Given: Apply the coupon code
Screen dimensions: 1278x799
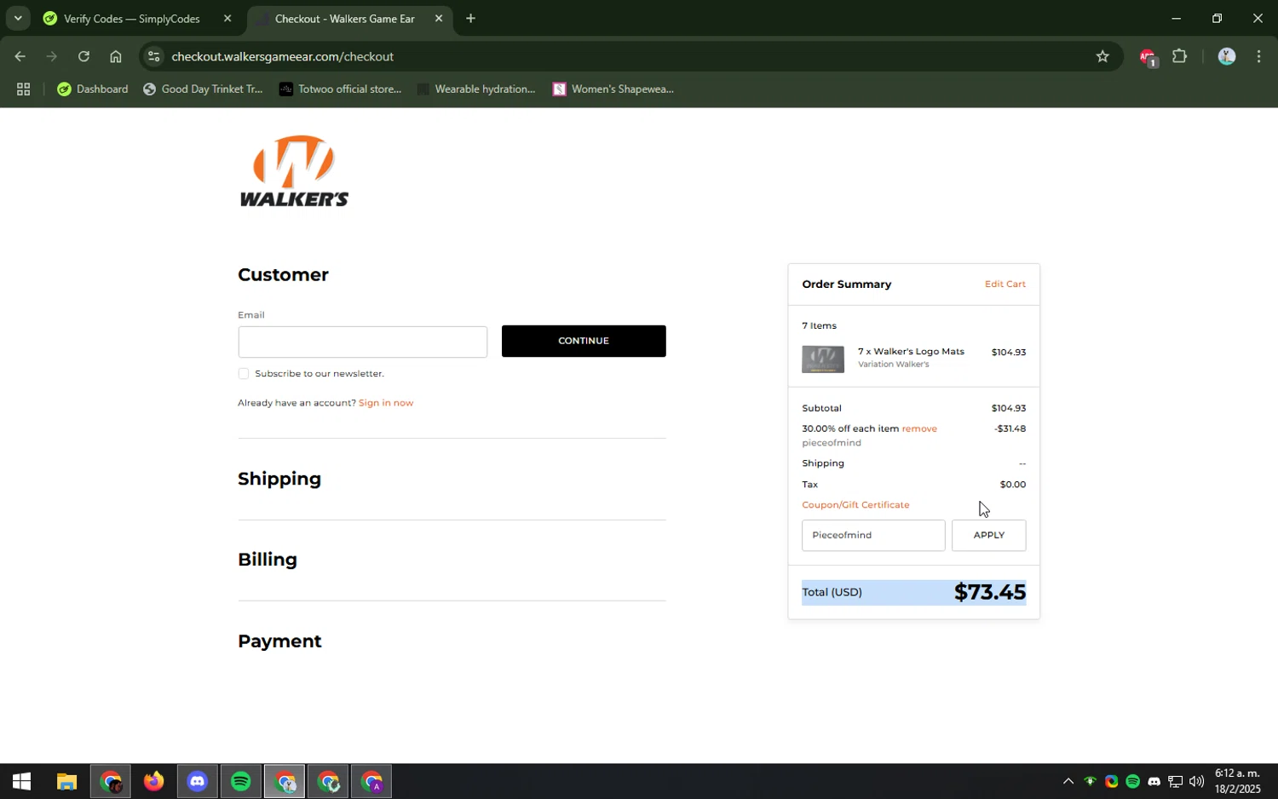Looking at the screenshot, I should (x=989, y=536).
